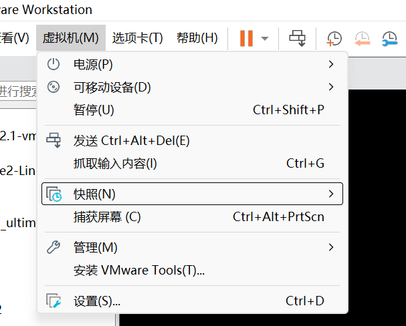Click the disc icon beside 可移动设备(D)

pyautogui.click(x=54, y=87)
